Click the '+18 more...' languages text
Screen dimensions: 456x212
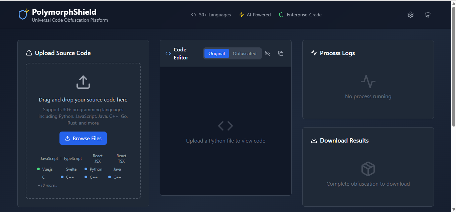pos(47,185)
